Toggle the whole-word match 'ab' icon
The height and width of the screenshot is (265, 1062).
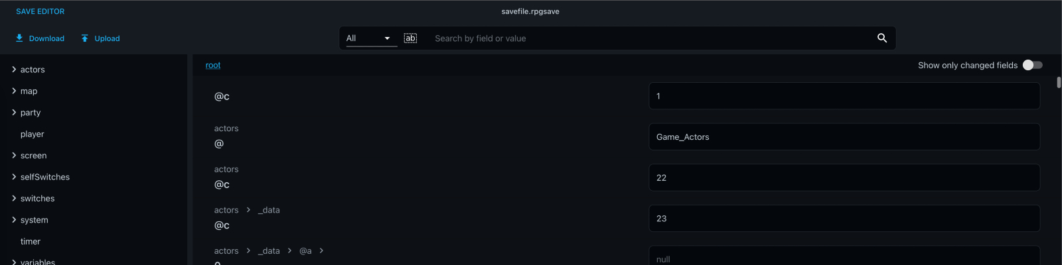pyautogui.click(x=411, y=38)
